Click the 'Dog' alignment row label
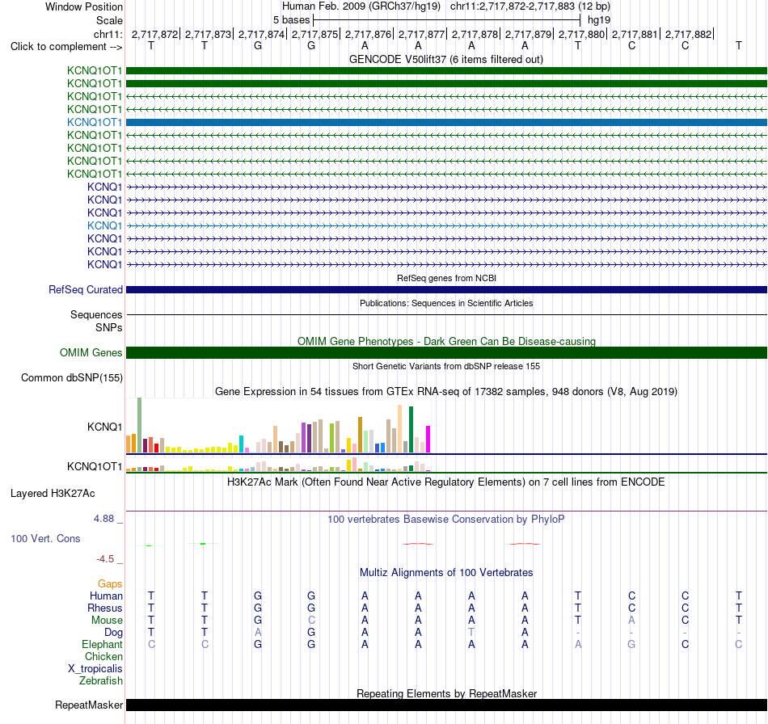This screenshot has width=768, height=724. pos(114,633)
